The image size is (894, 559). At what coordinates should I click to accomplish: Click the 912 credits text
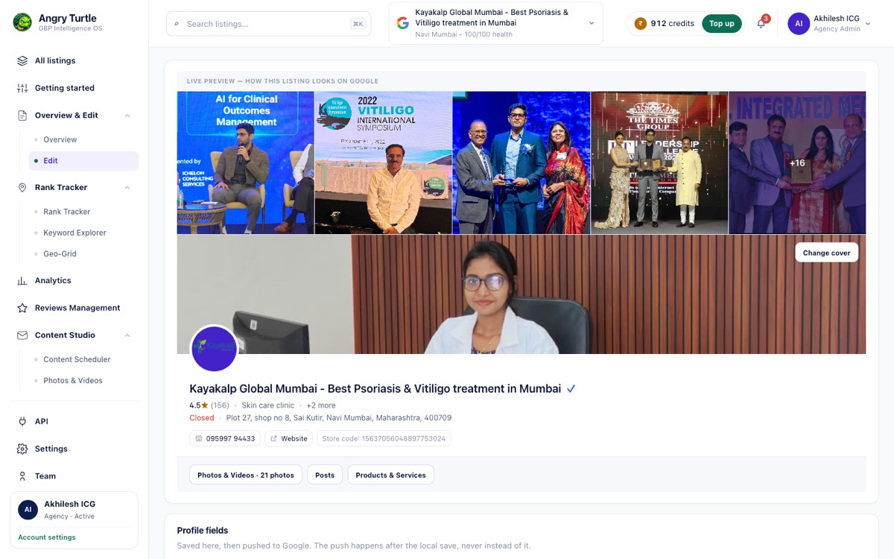(672, 24)
